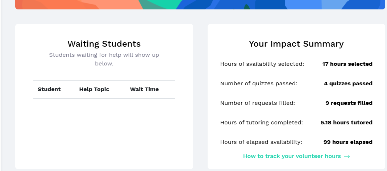The height and width of the screenshot is (171, 387).
Task: Click the colorful banner illustration at top
Action: [200, 4]
